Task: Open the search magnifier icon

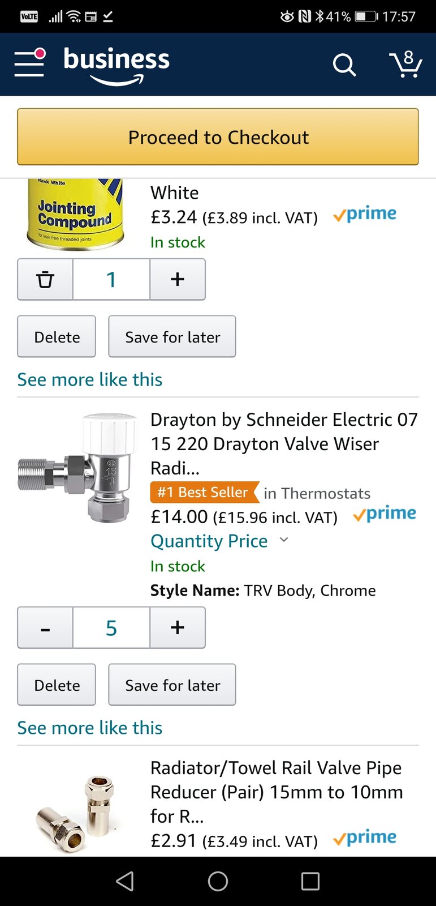Action: [x=344, y=65]
